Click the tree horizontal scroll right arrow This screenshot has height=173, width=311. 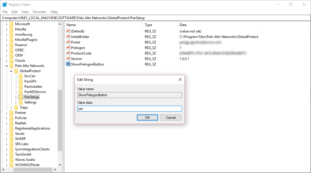[55, 170]
